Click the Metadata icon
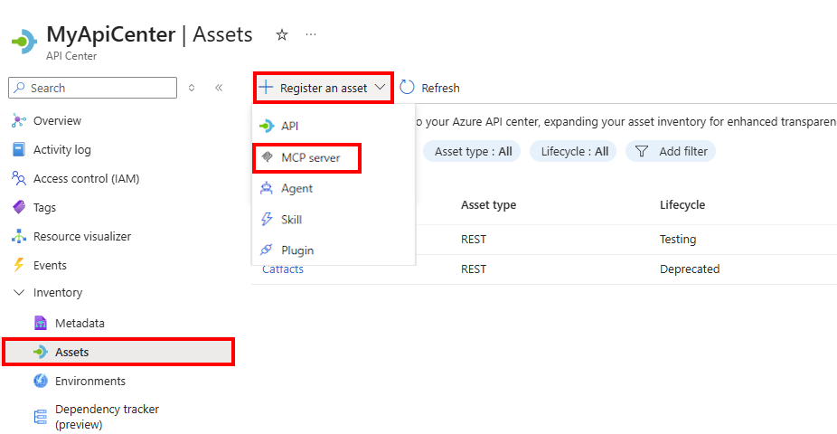 (x=41, y=323)
